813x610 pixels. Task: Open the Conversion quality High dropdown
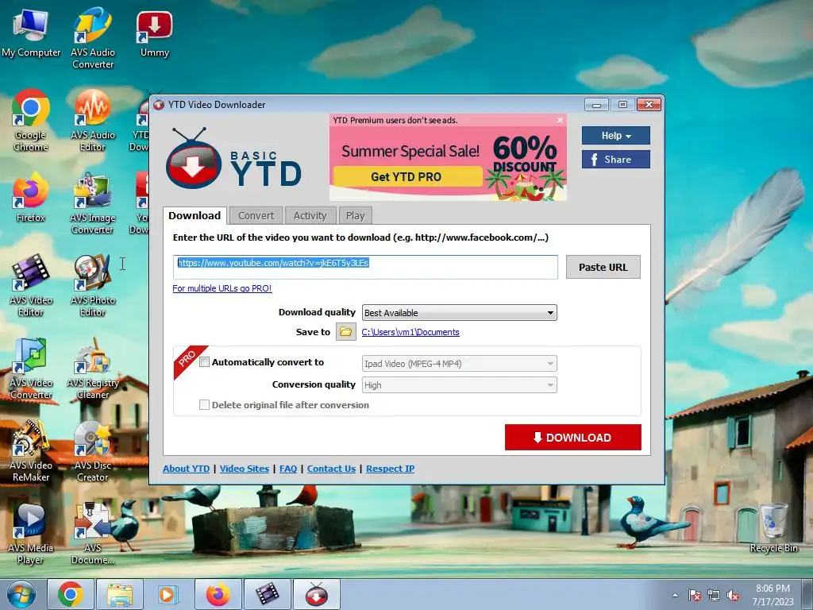(x=460, y=385)
